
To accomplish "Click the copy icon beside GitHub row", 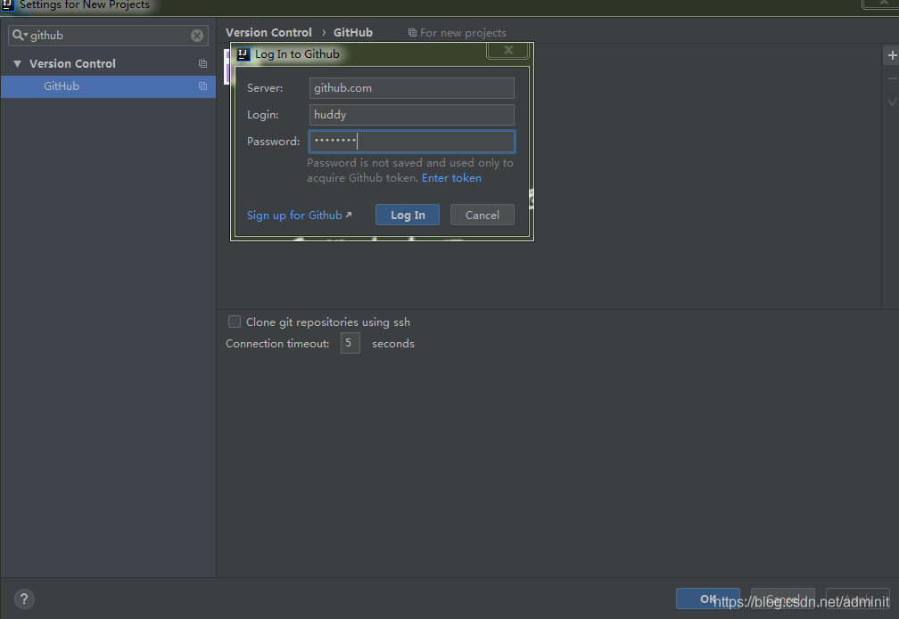I will (202, 86).
